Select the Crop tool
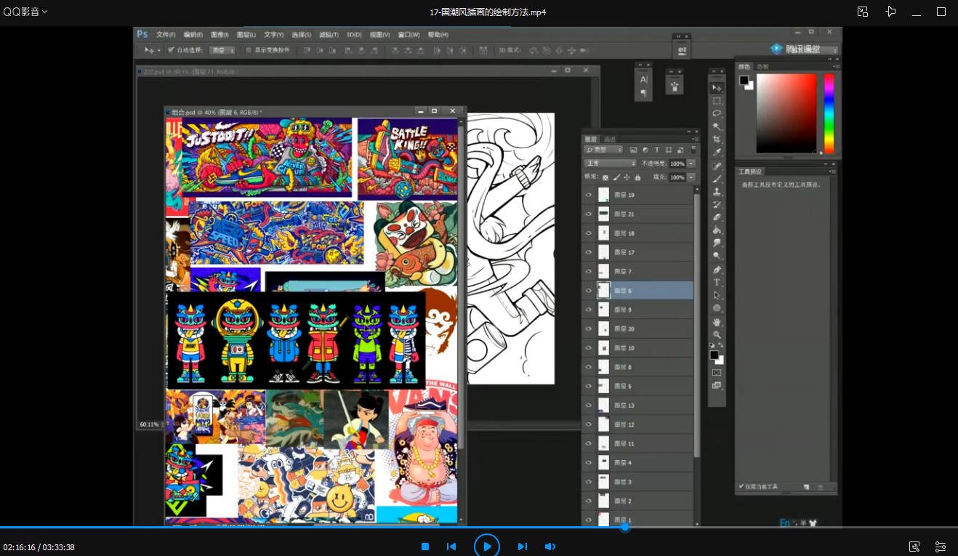Viewport: 958px width, 556px height. pyautogui.click(x=717, y=139)
